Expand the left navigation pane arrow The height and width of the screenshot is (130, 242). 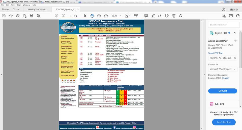click(x=1, y=75)
